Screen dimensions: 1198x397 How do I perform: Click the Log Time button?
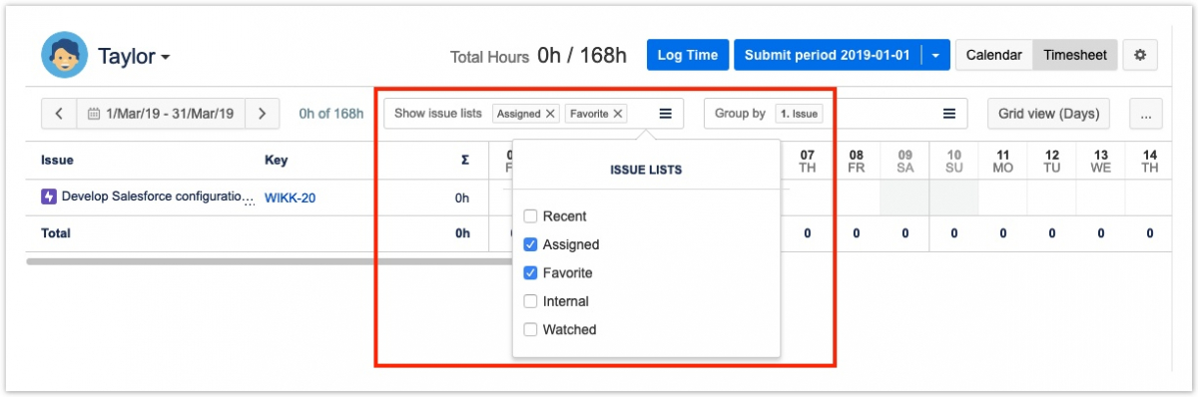pos(687,55)
